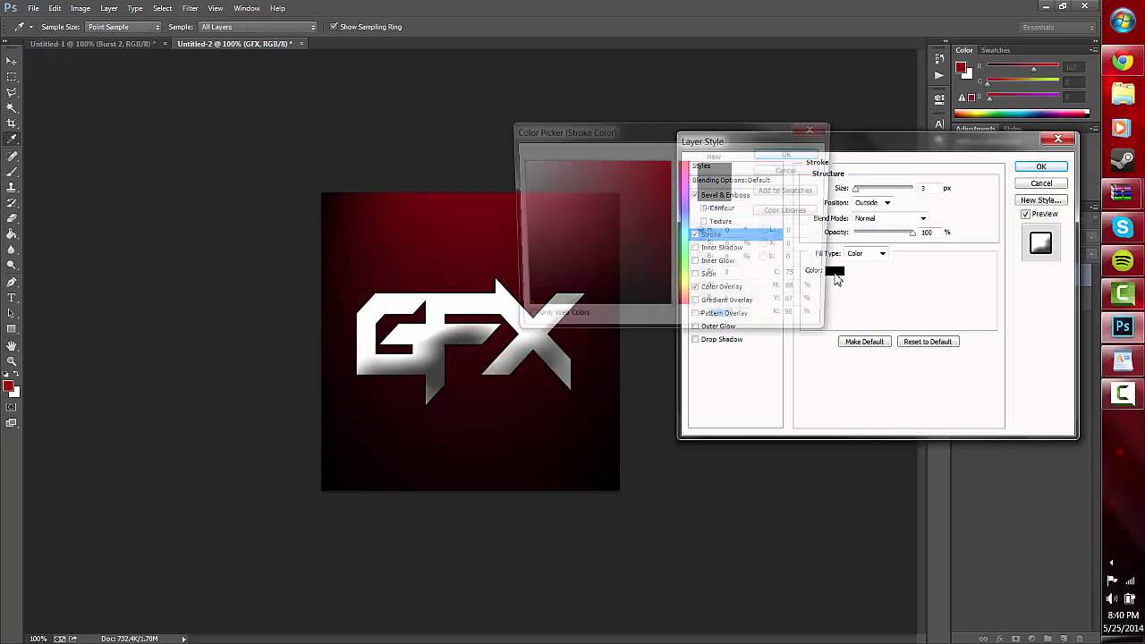The height and width of the screenshot is (644, 1145).
Task: Select the Rectangular Marquee tool
Action: coord(12,76)
